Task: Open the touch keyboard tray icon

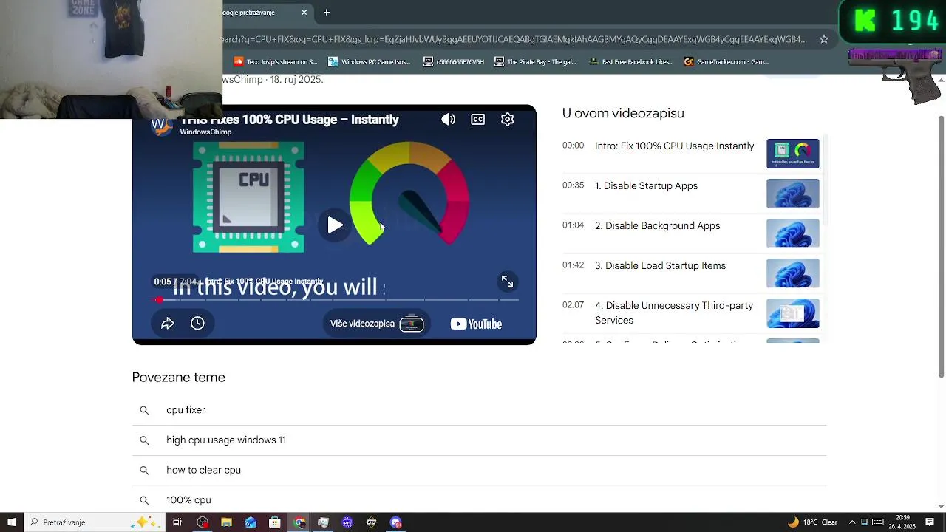Action: 877,522
